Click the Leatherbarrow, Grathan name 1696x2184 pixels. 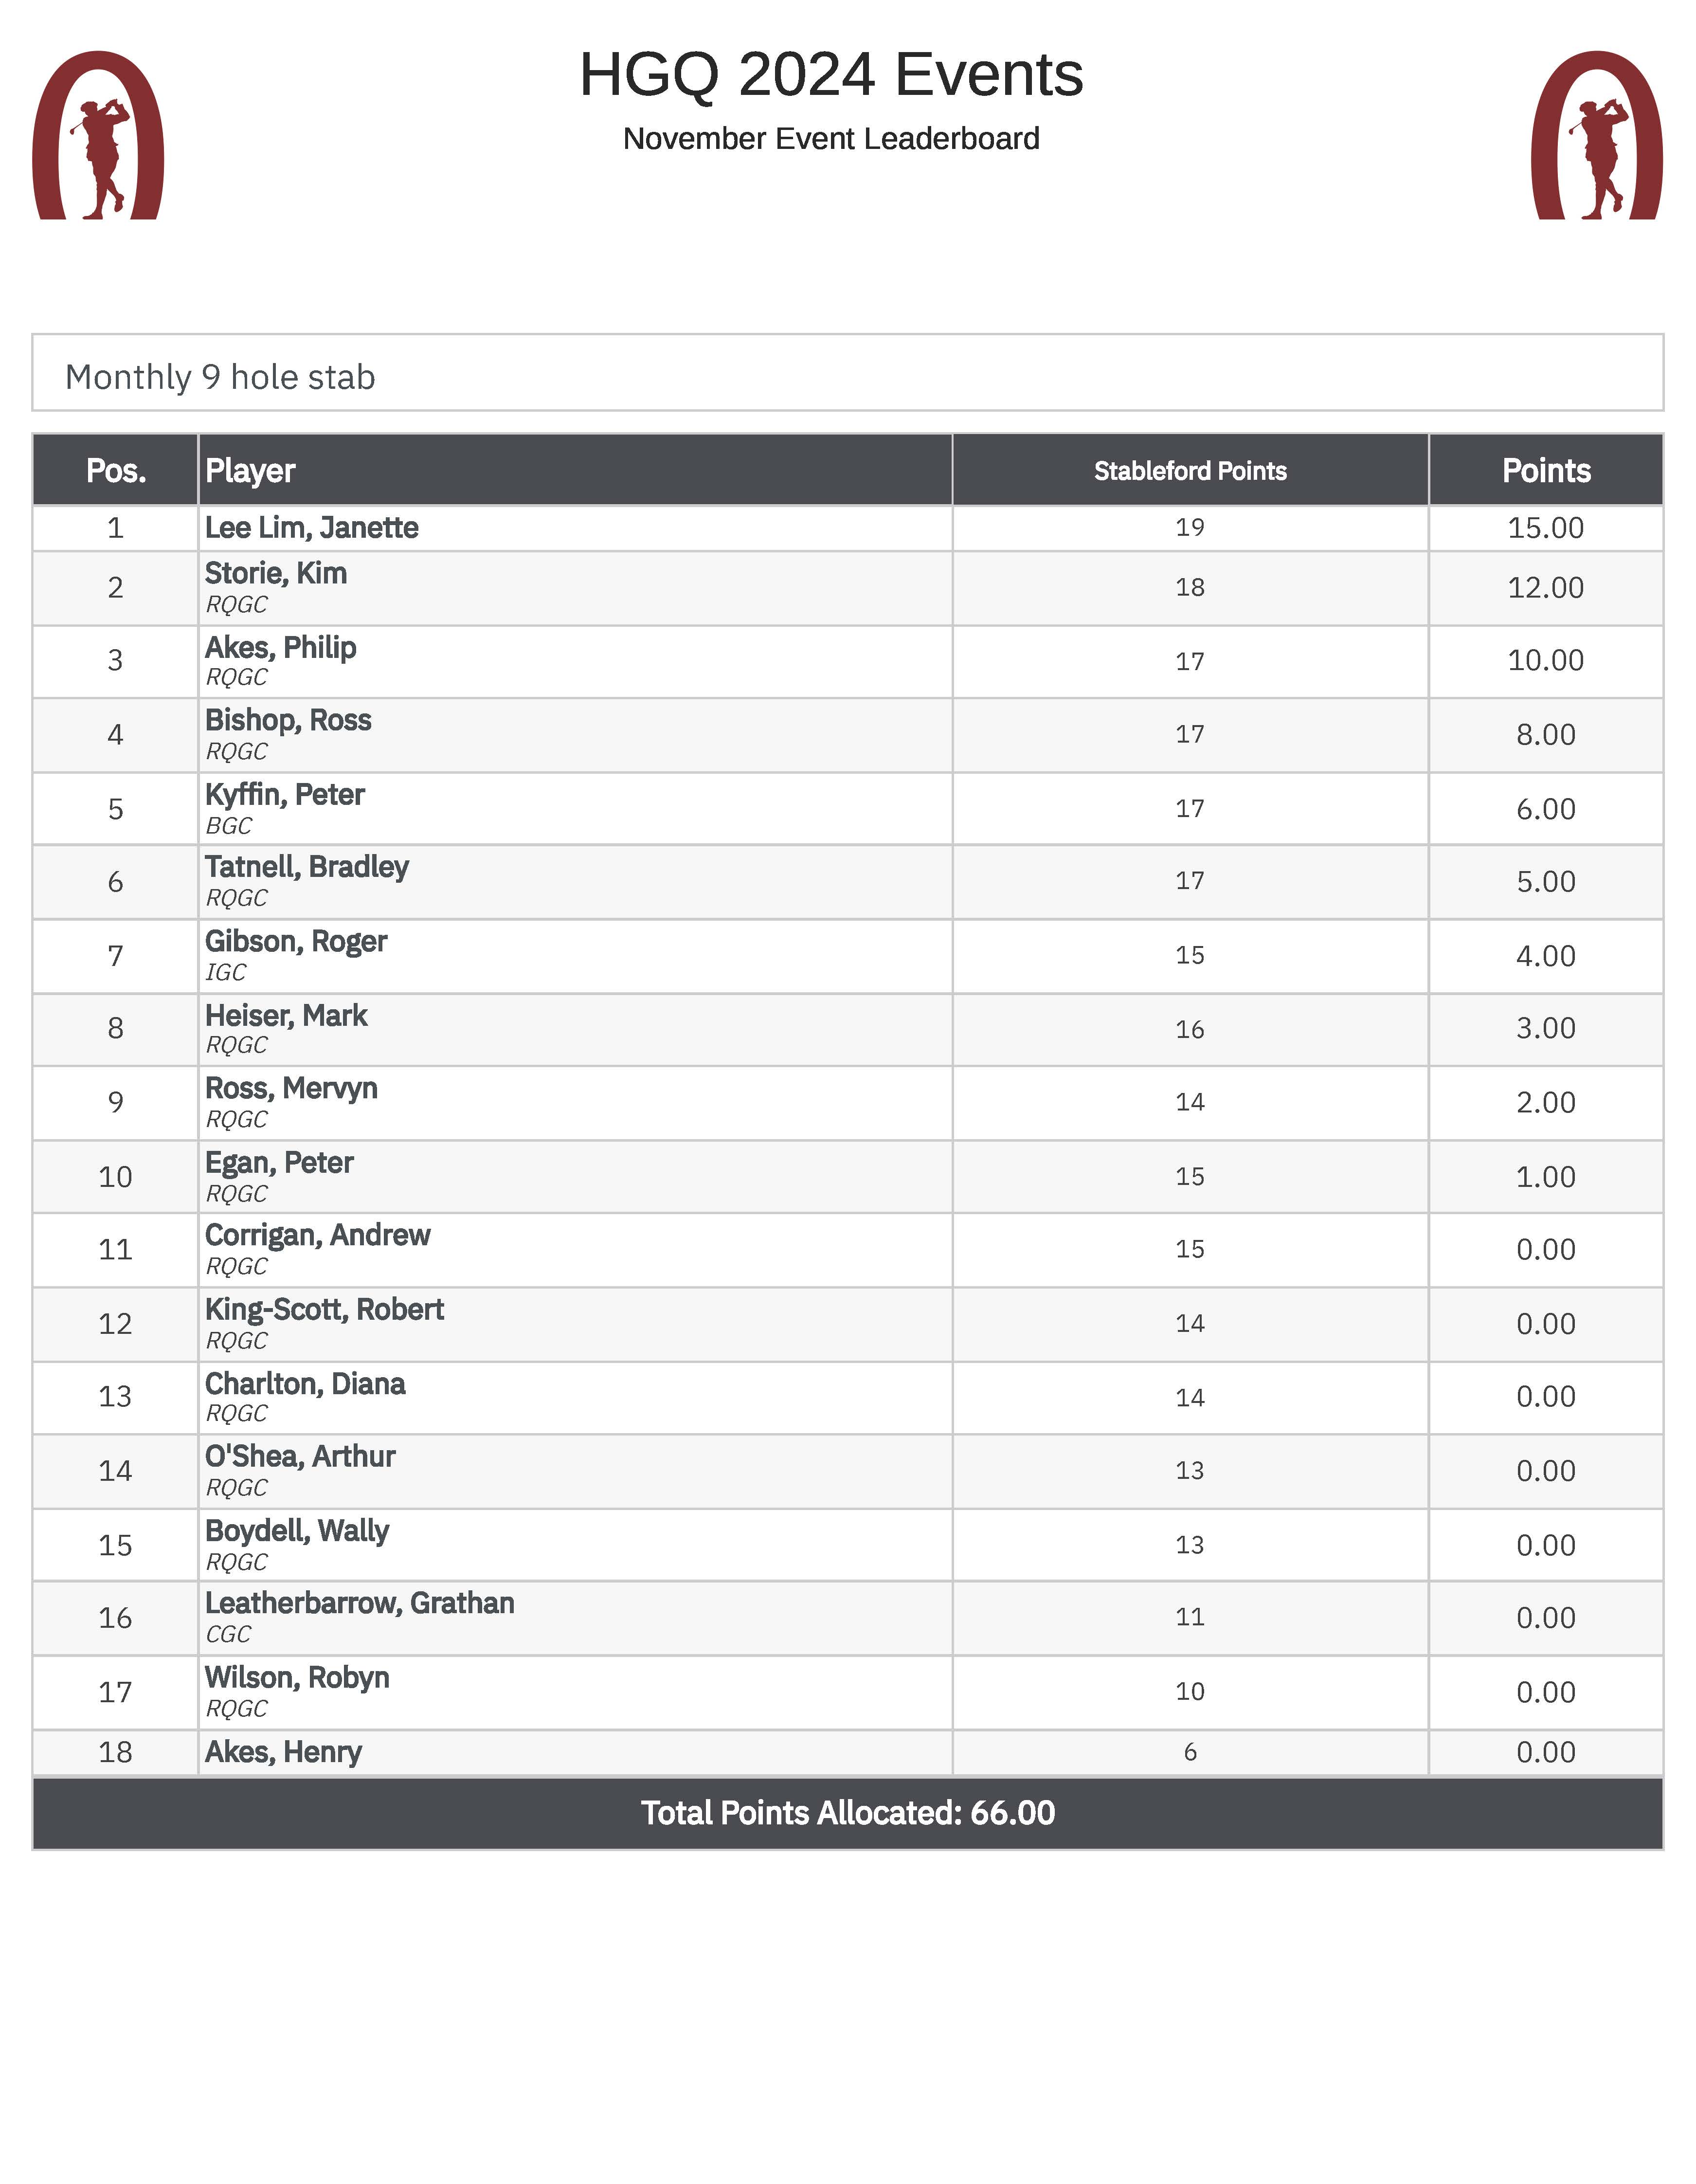tap(360, 1603)
